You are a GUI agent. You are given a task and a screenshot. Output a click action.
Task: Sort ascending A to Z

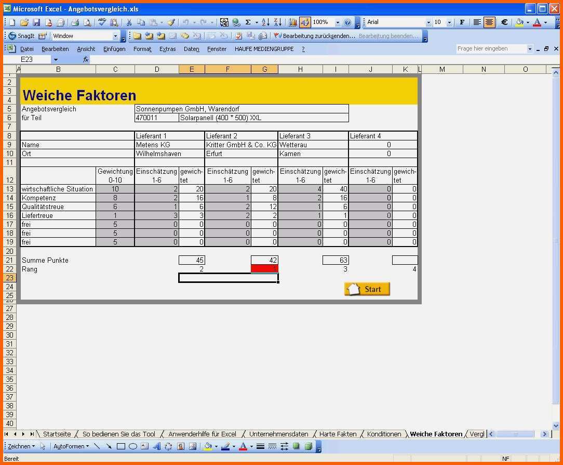tap(265, 22)
